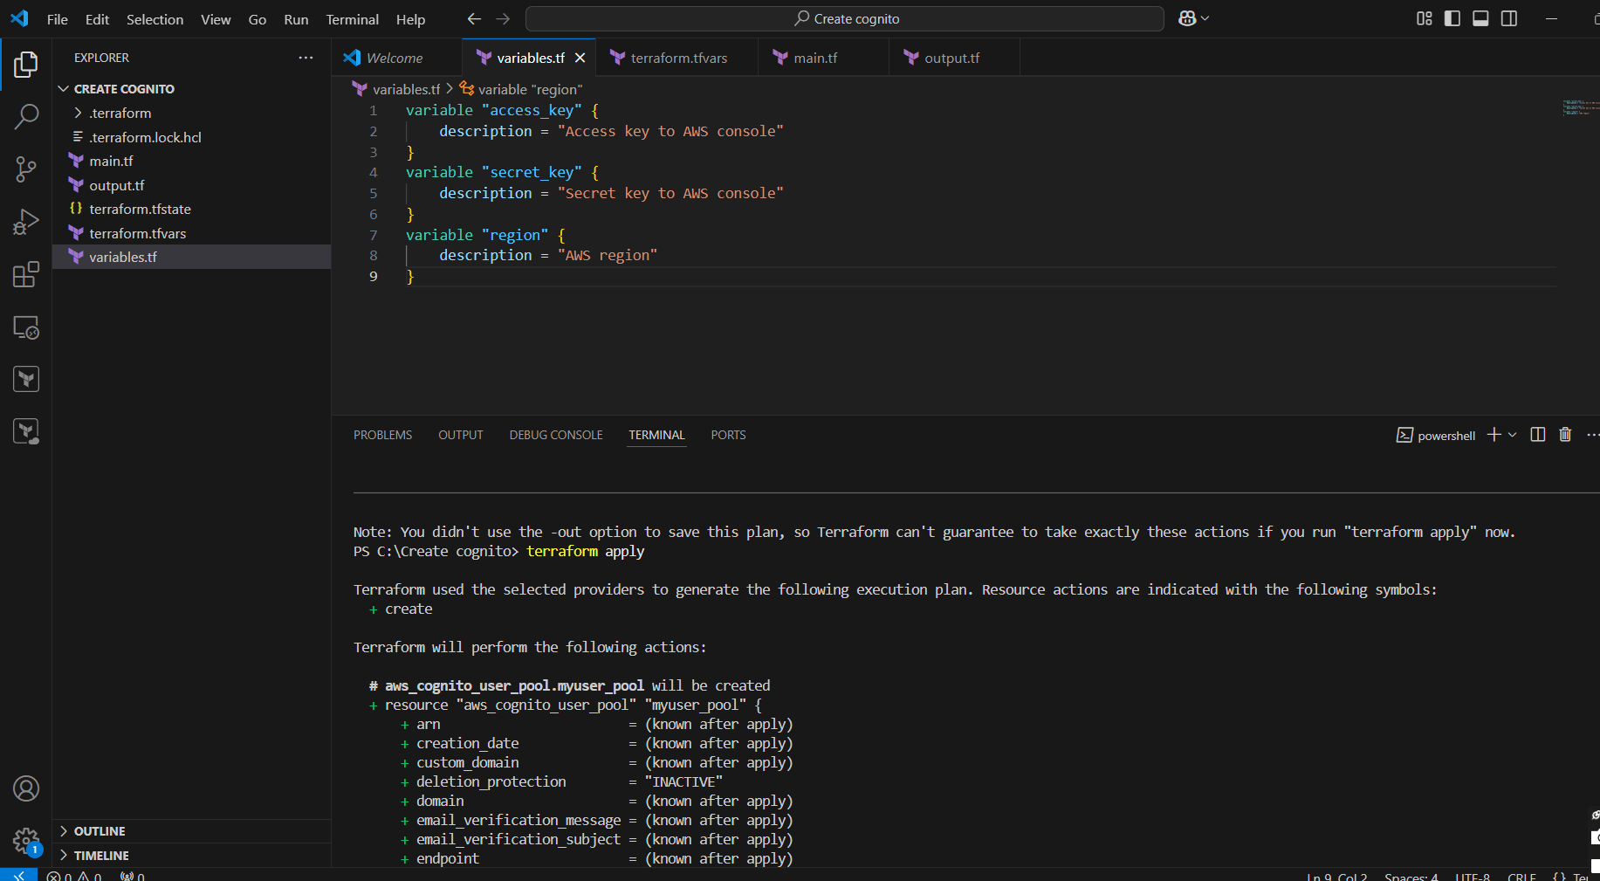Collapse the CREATE COGNITO folder section
Image resolution: width=1600 pixels, height=881 pixels.
pyautogui.click(x=63, y=89)
